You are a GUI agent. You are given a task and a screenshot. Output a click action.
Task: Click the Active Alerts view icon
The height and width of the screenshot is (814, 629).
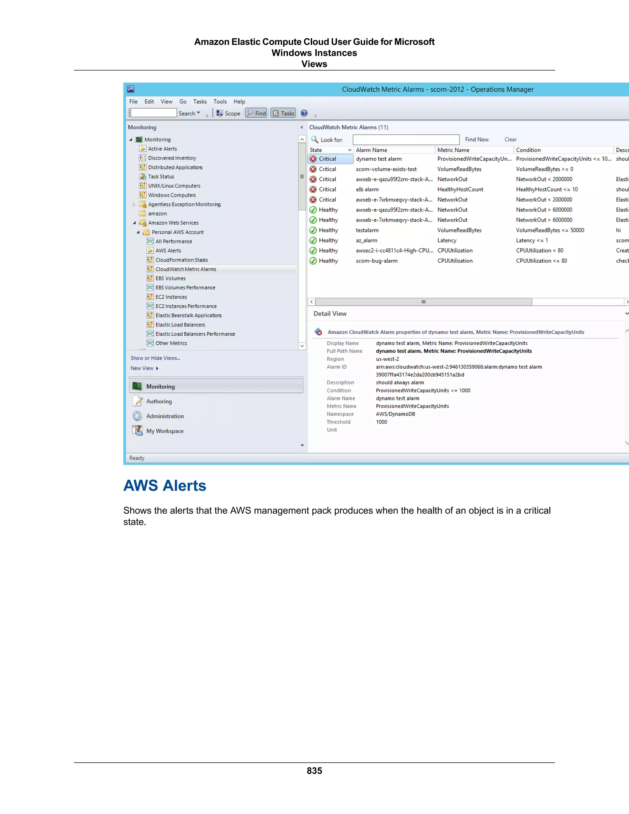click(142, 149)
